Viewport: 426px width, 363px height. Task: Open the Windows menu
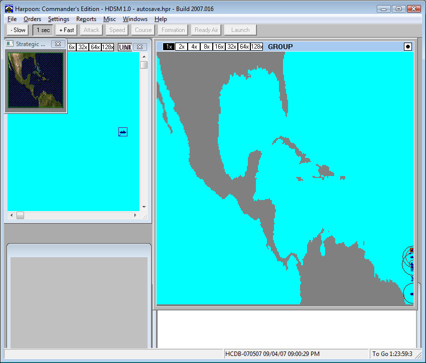click(135, 19)
